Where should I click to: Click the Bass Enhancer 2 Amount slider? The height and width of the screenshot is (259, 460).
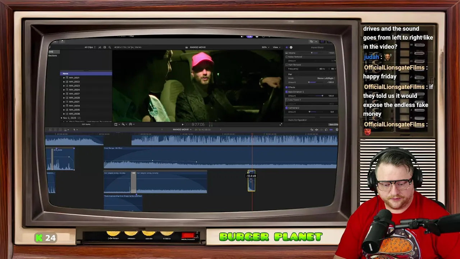pos(316,96)
